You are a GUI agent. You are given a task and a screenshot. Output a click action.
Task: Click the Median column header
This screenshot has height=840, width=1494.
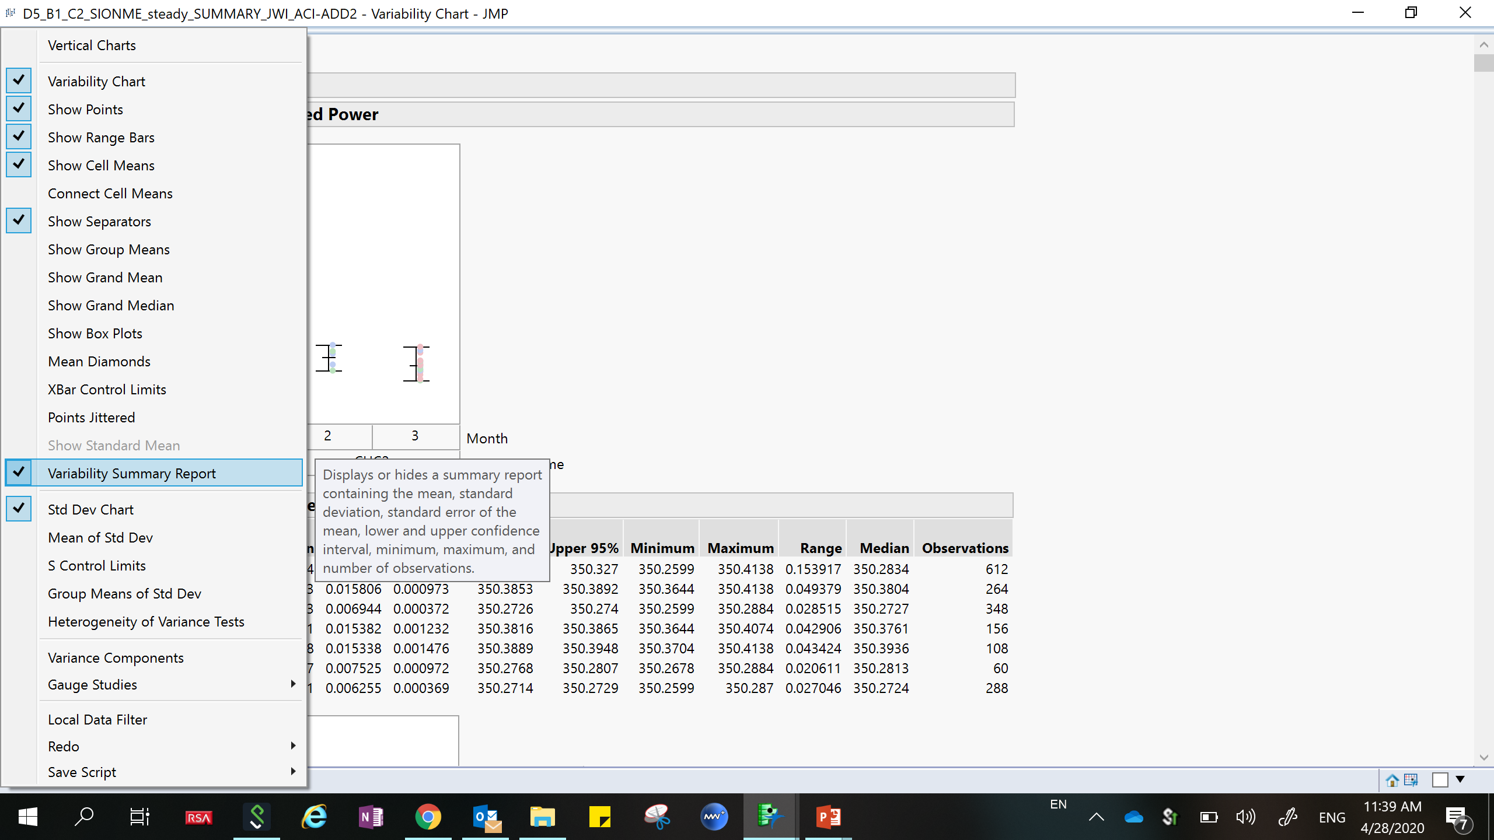coord(884,548)
